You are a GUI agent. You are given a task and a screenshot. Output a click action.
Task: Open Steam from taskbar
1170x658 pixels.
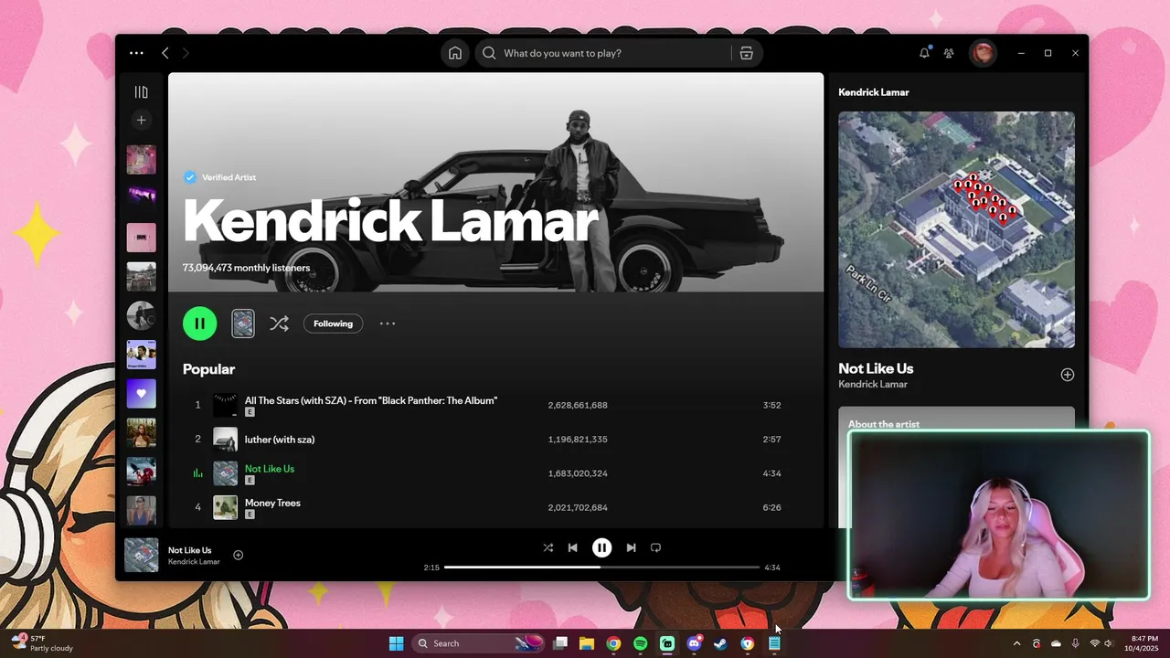720,643
